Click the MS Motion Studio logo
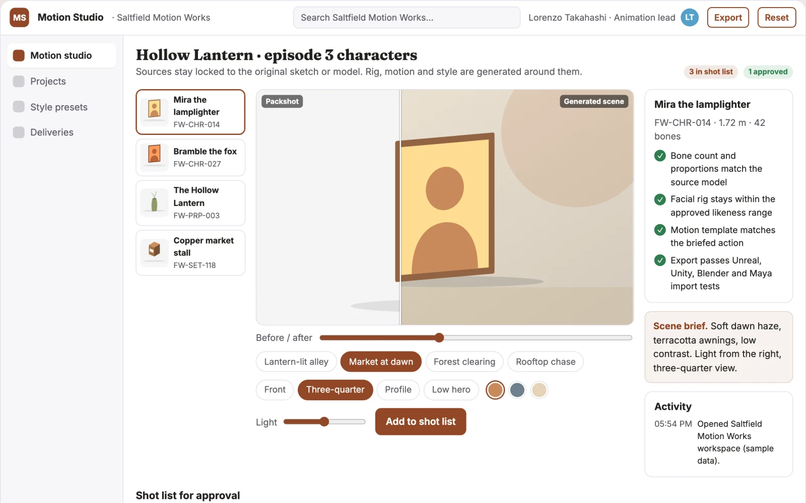This screenshot has width=806, height=503. click(x=19, y=18)
